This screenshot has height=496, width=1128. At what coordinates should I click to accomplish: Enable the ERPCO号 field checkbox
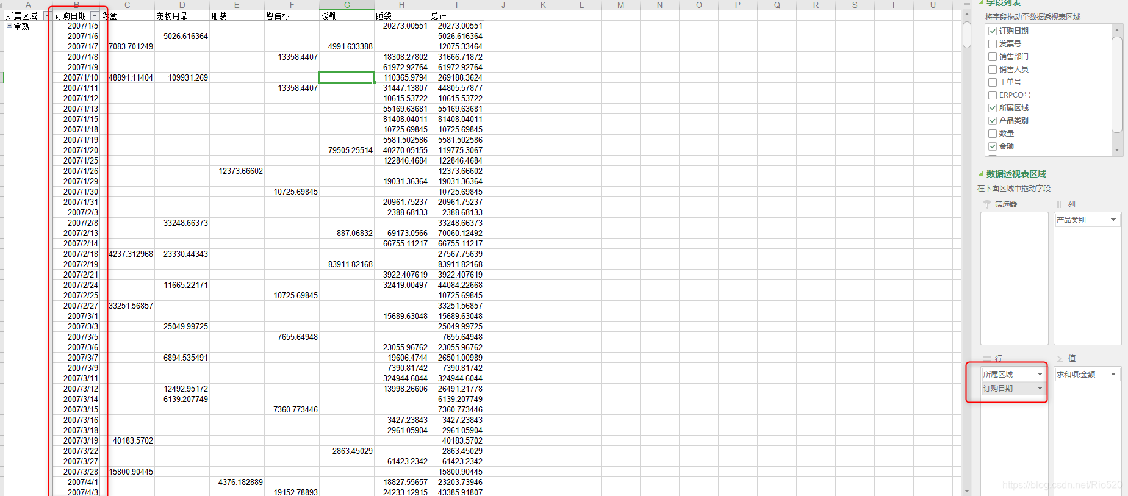click(x=993, y=95)
